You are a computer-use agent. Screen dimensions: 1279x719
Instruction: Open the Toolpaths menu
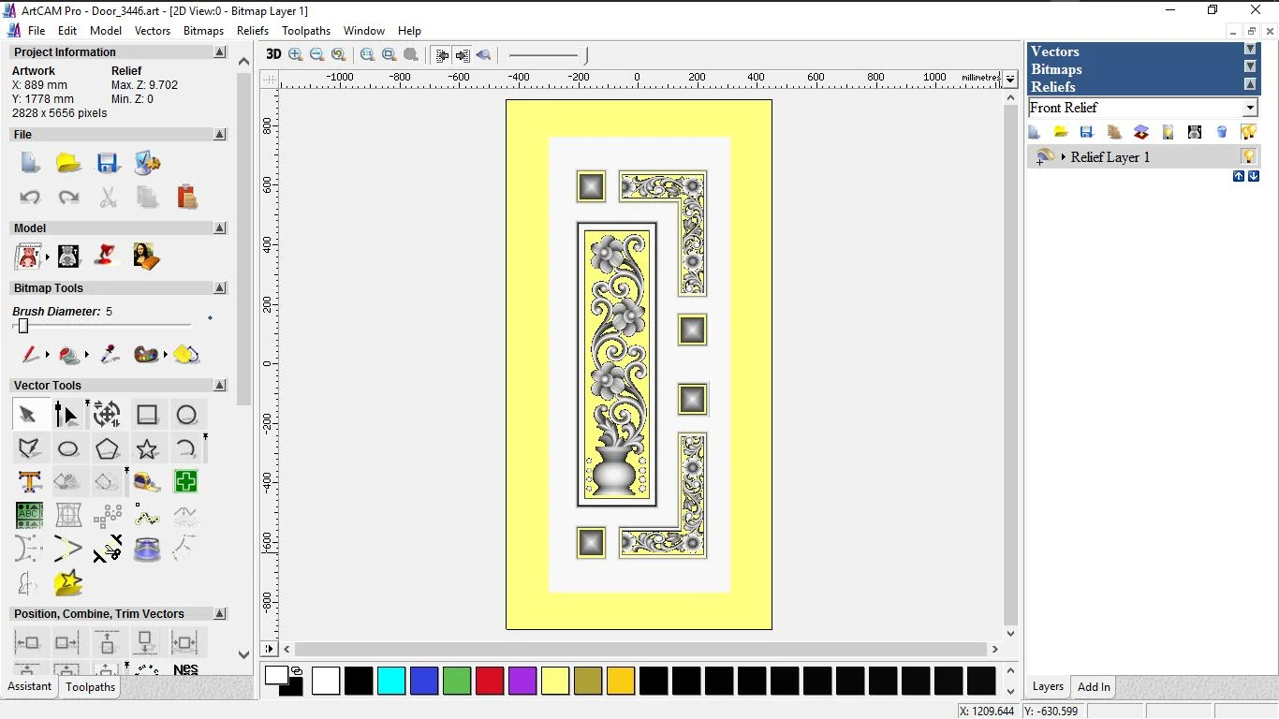306,31
